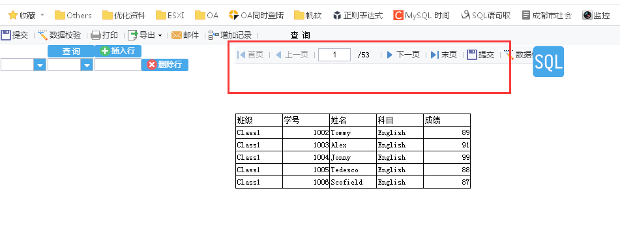Run 数据校验 next to 打印
Image resolution: width=620 pixels, height=244 pixels.
pos(59,35)
